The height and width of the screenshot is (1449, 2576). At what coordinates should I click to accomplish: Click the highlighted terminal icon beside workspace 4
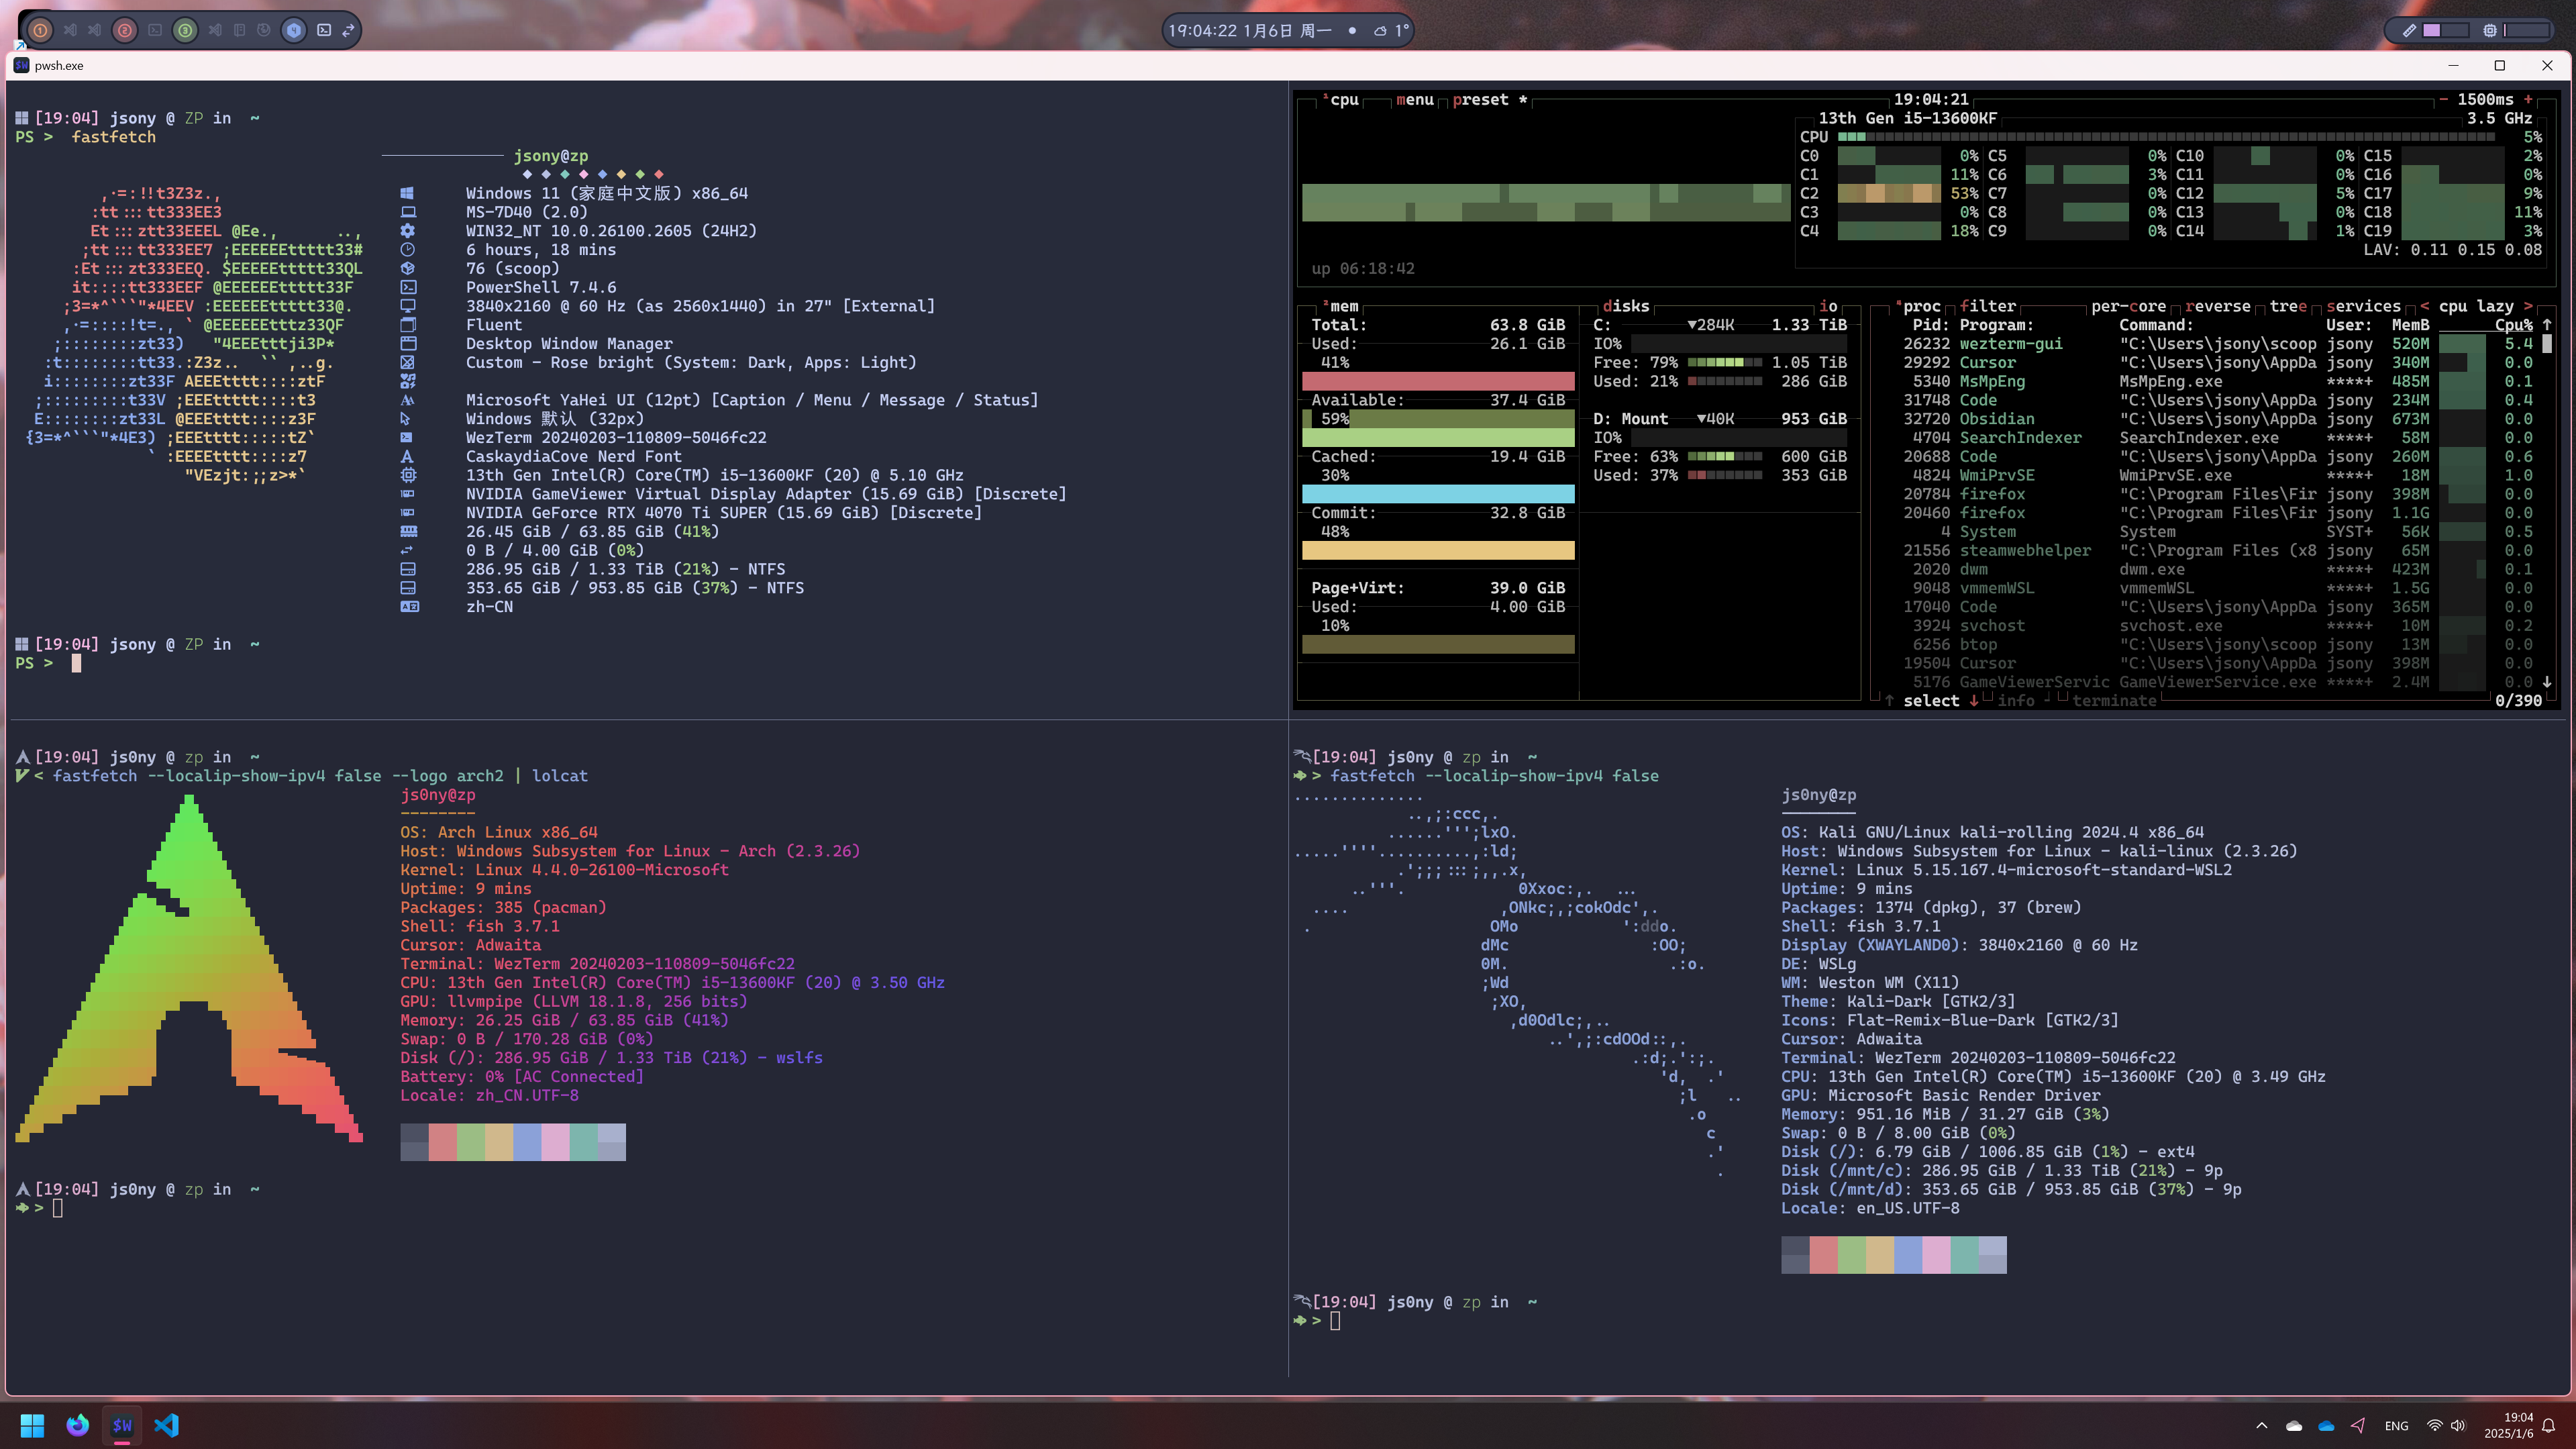pos(324,30)
